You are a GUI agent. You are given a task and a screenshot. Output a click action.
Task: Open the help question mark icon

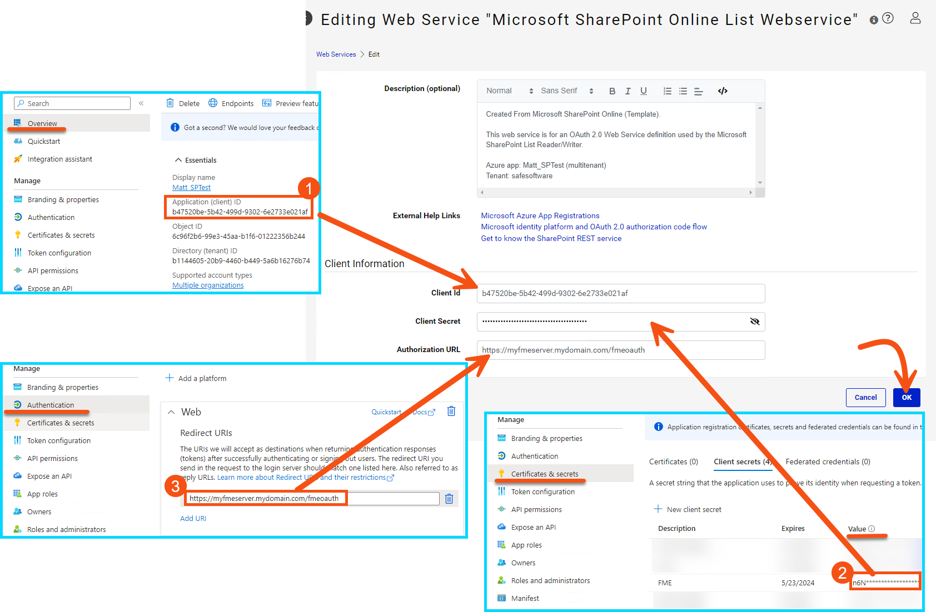click(888, 18)
